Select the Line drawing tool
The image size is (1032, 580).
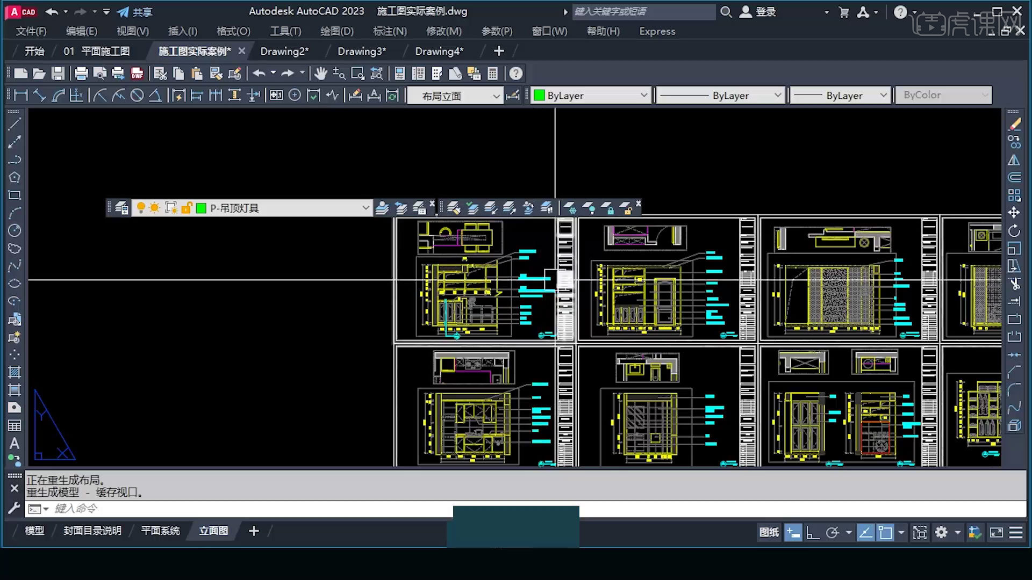15,125
